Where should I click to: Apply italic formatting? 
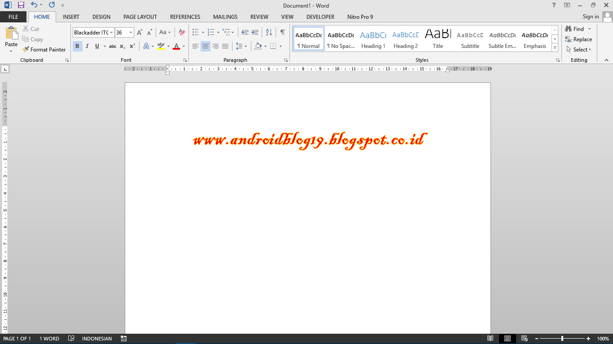pyautogui.click(x=87, y=46)
